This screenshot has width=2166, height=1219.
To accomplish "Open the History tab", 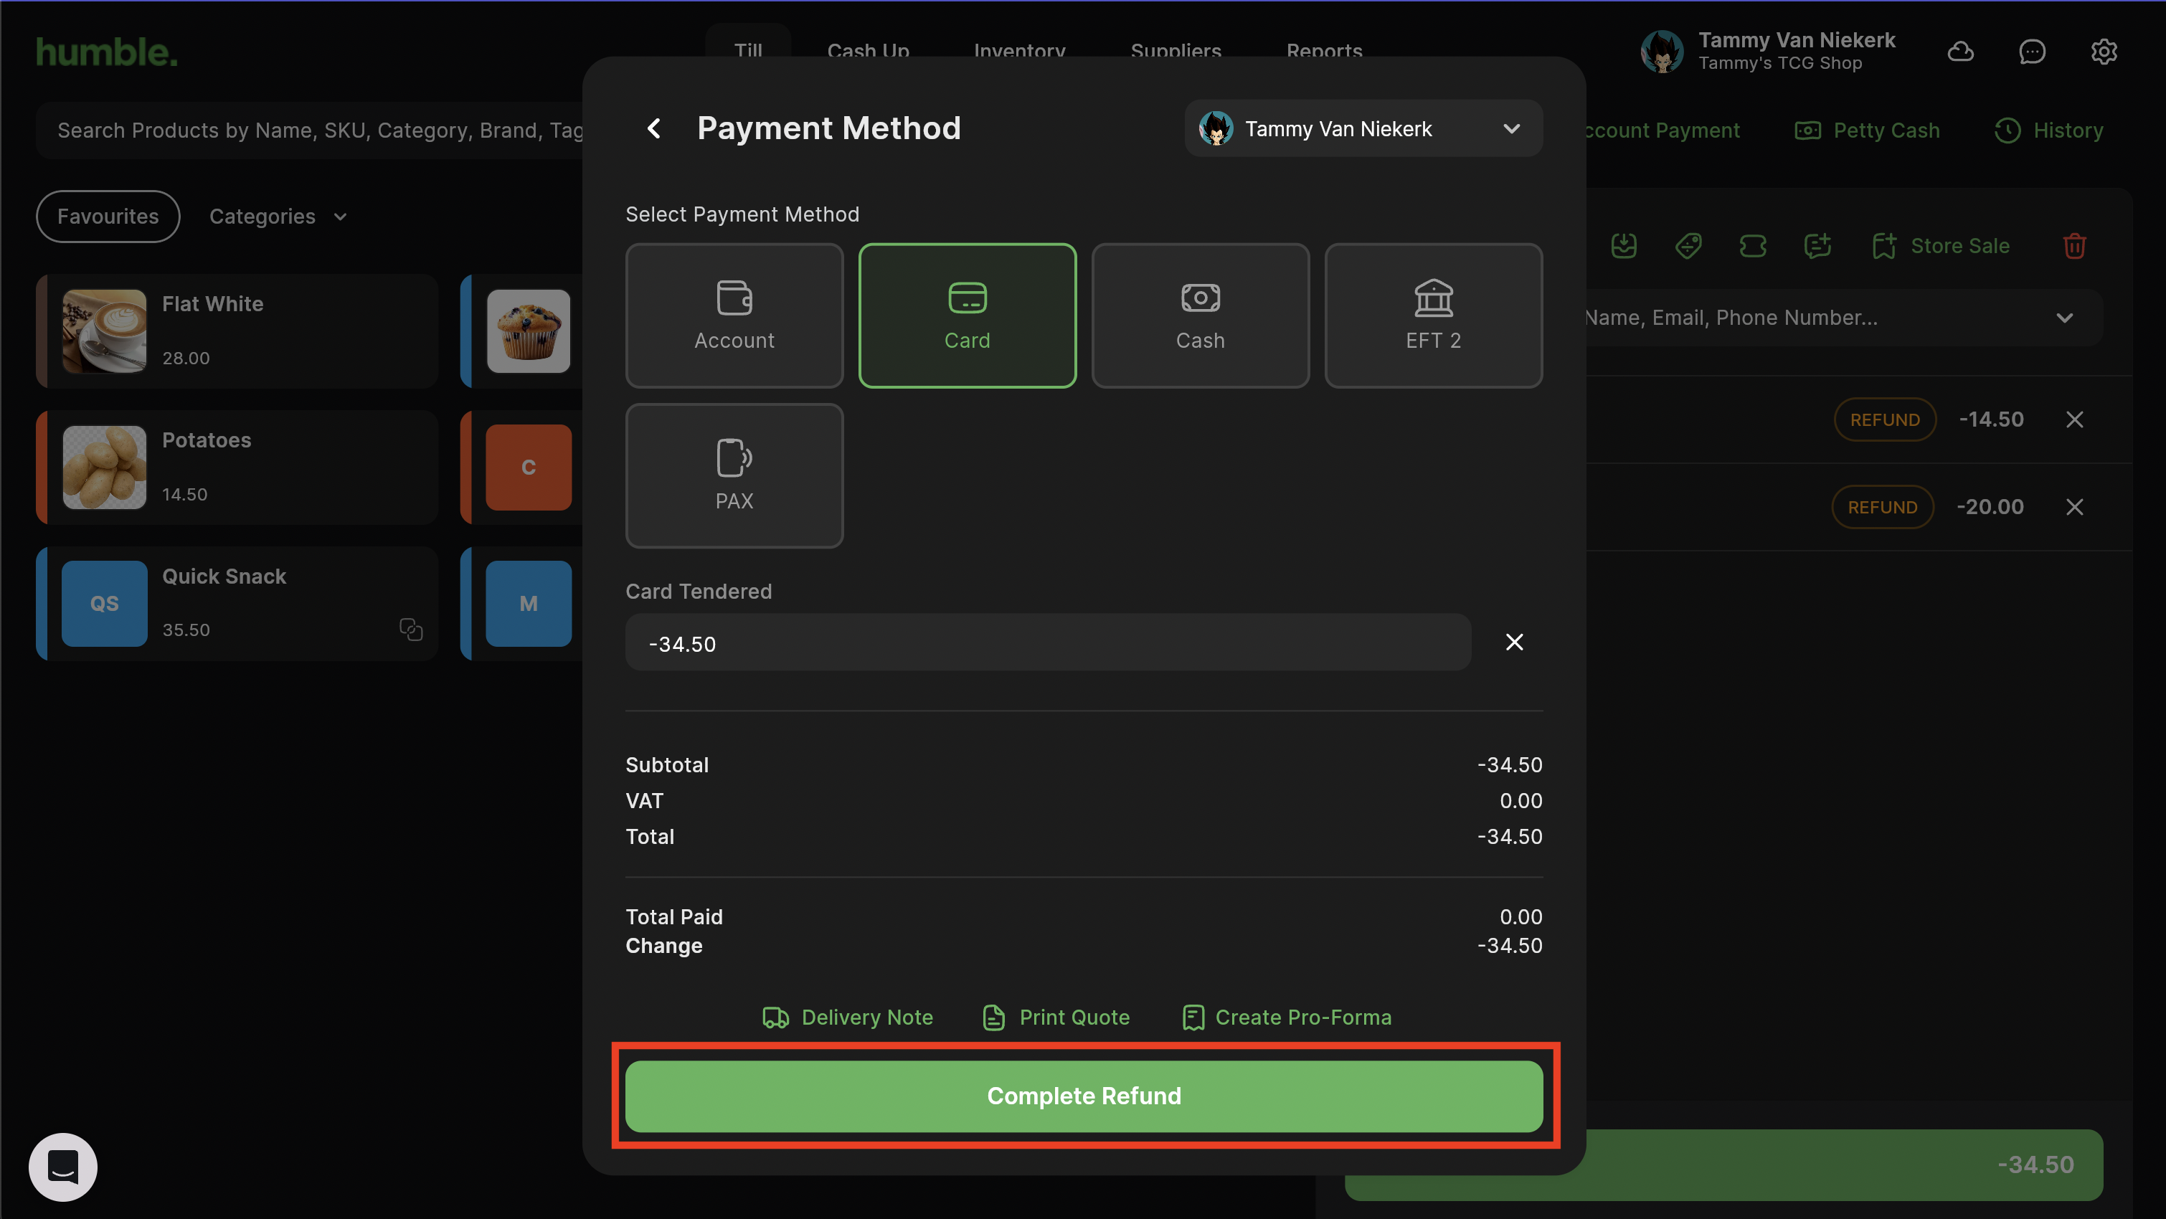I will tap(2049, 131).
